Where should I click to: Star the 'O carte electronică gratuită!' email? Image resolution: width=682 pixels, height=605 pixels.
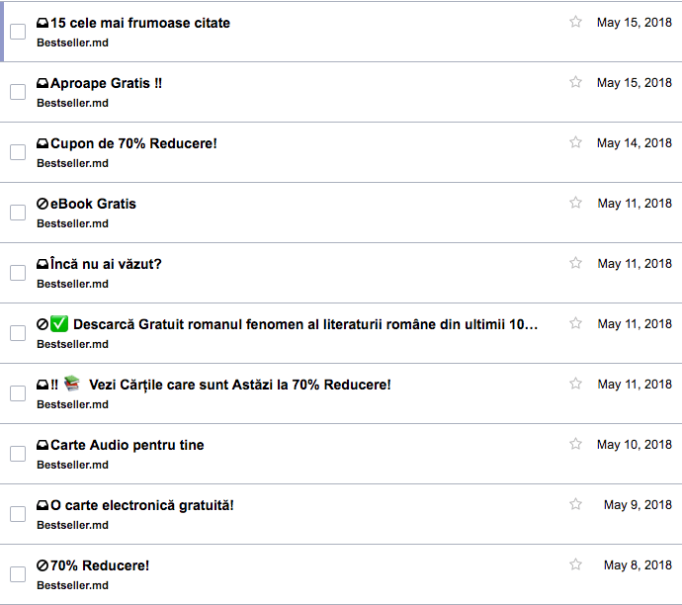575,504
